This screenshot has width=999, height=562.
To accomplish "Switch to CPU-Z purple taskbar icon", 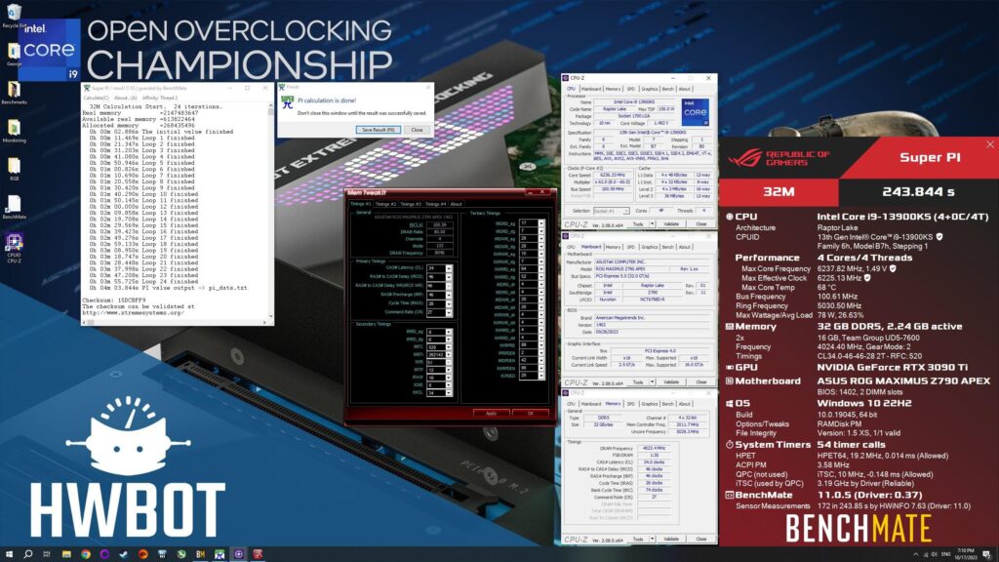I will coord(239,554).
